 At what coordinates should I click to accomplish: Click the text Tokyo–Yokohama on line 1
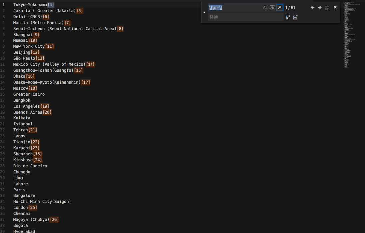30,4
